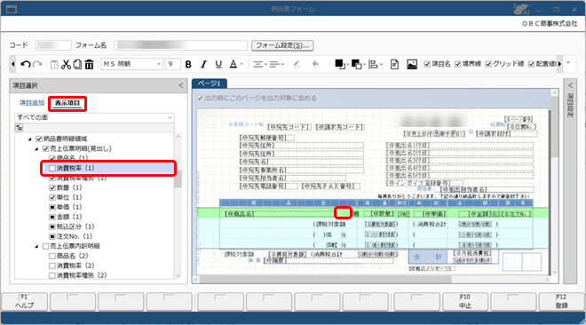
Task: Click the フォーム名 input field
Action: click(x=180, y=45)
